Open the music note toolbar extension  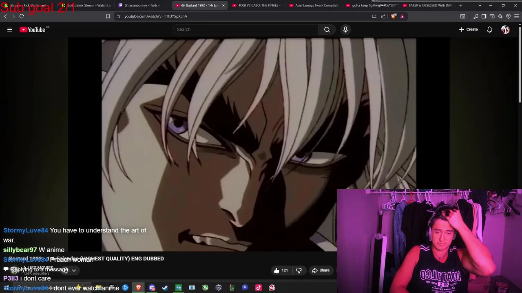476,16
